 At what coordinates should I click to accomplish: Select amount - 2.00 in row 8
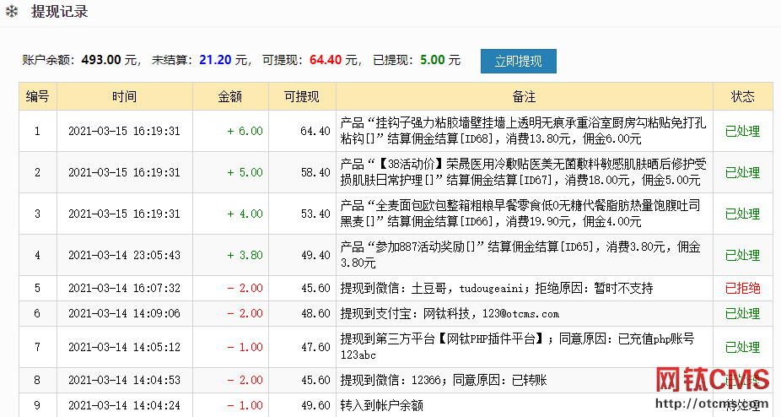(245, 380)
